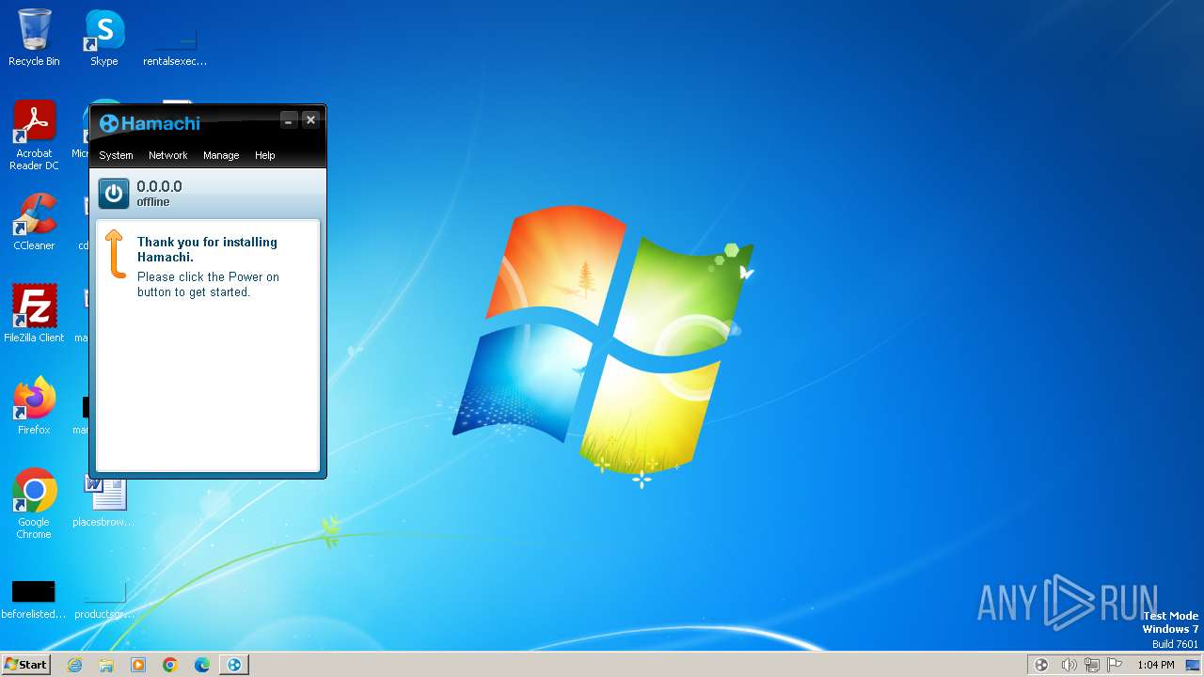The image size is (1204, 677).
Task: Select the Firefox desktop shortcut
Action: click(x=34, y=406)
